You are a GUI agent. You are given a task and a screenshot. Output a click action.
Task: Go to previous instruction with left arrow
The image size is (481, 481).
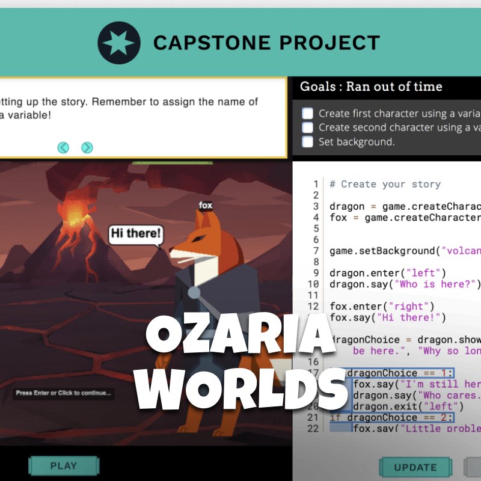63,147
